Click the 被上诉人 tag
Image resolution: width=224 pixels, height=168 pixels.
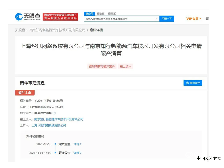(x=125, y=66)
